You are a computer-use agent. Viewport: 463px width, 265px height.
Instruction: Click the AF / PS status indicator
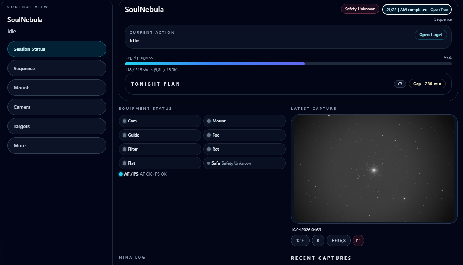(x=143, y=174)
